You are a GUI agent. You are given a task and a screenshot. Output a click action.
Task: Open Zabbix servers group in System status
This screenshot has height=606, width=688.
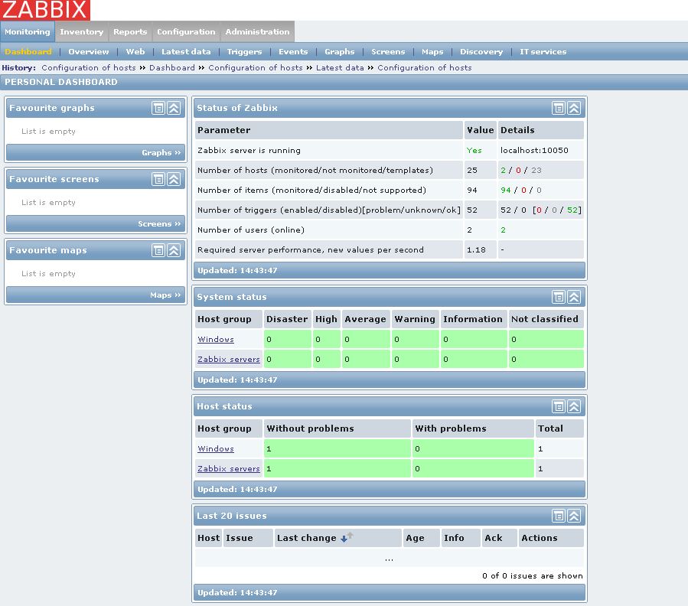click(229, 359)
